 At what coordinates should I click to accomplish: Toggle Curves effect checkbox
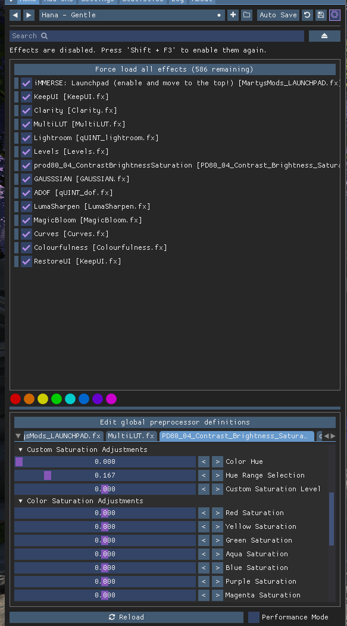26,234
